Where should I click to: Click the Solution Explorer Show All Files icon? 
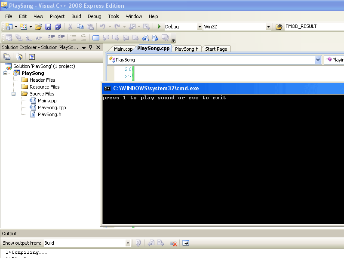tap(19, 57)
